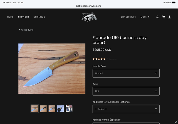Image resolution: width=178 pixels, height=124 pixels.
Task: Tap the Wi-Fi status icon
Action: coord(164,3)
